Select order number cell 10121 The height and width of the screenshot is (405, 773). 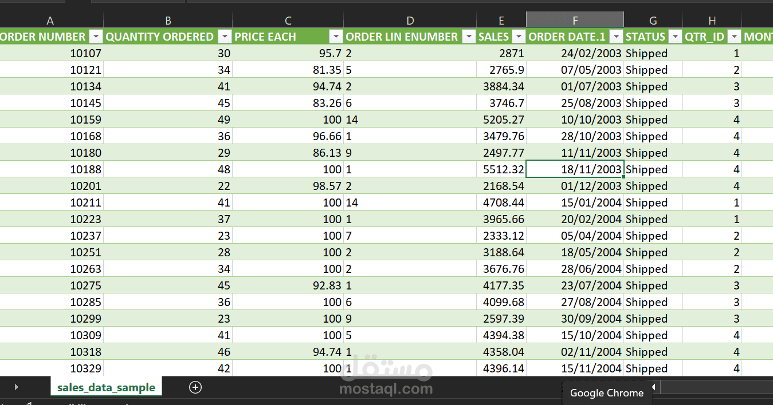pos(52,70)
